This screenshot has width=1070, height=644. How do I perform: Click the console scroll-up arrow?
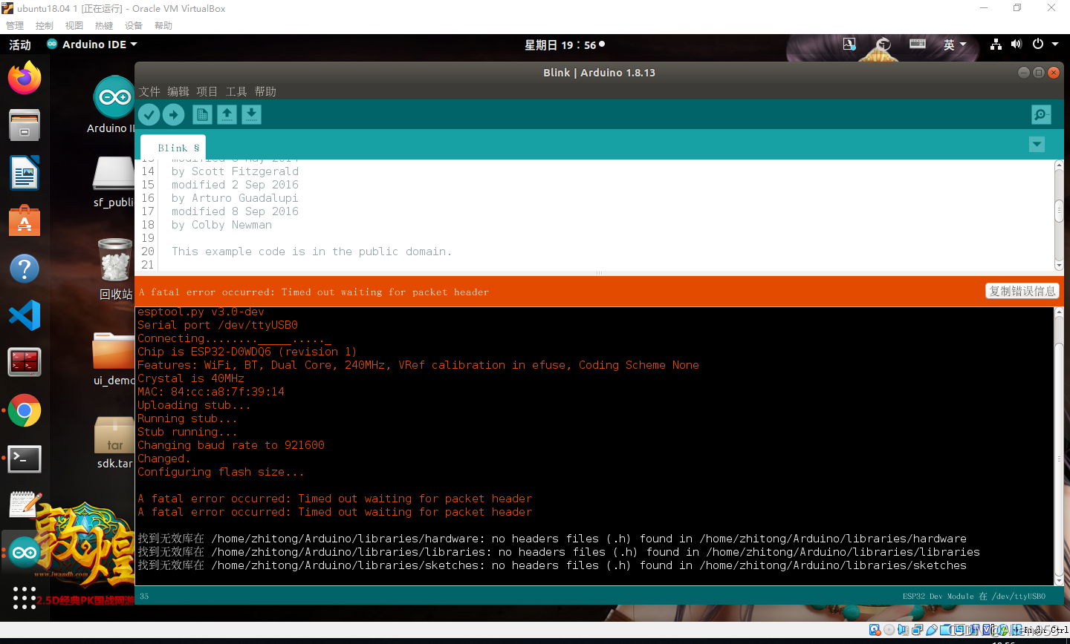1059,312
